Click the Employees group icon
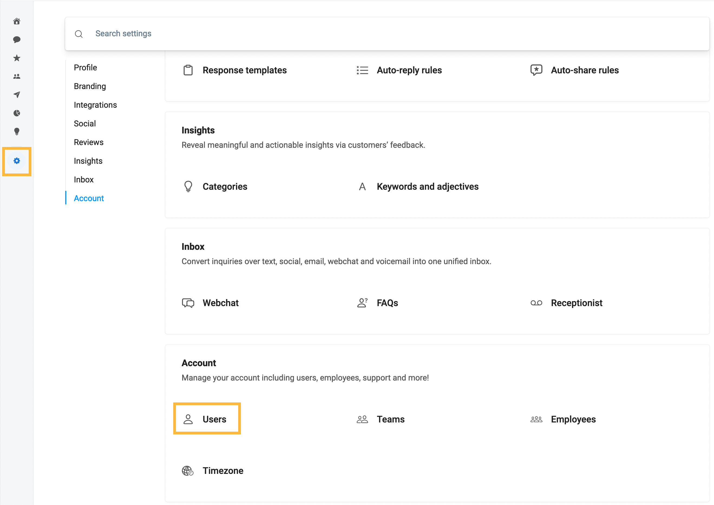This screenshot has height=505, width=714. click(x=536, y=419)
